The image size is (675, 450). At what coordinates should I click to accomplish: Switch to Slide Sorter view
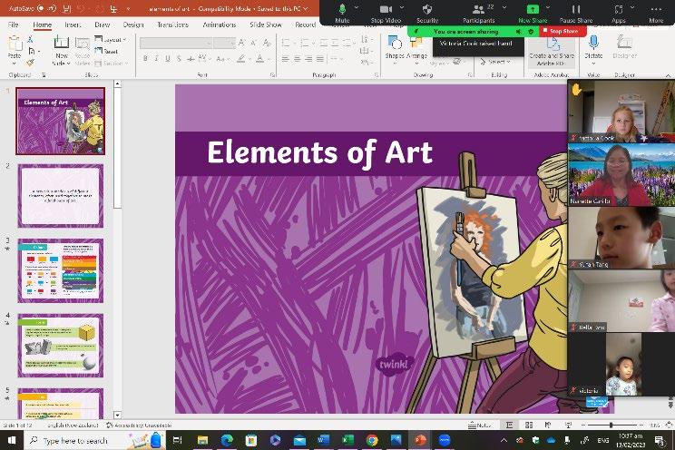coord(529,425)
